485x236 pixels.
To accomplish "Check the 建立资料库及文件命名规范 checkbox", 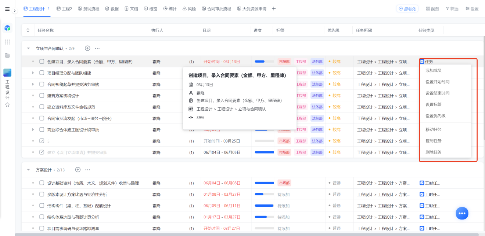I will [42, 107].
